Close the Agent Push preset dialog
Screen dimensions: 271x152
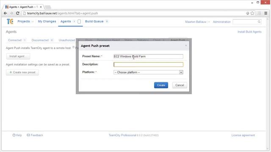coord(186,46)
